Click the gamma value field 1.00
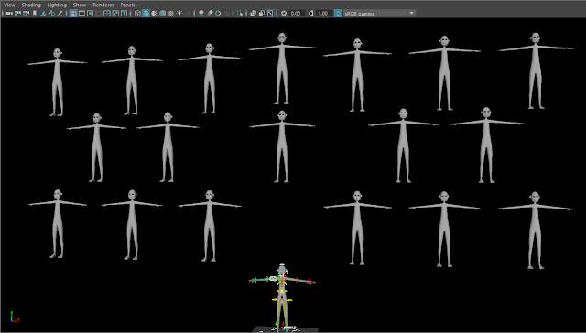 tap(323, 14)
